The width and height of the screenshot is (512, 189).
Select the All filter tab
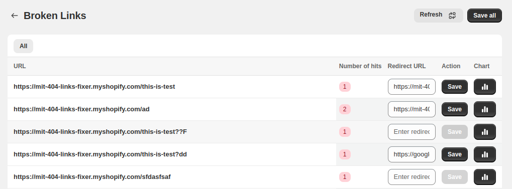click(x=23, y=46)
